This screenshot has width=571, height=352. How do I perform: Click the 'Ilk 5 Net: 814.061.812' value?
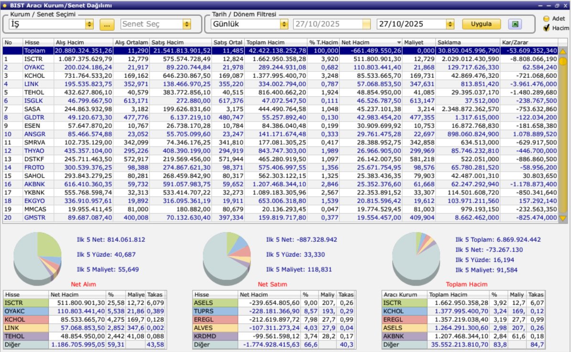click(x=111, y=239)
